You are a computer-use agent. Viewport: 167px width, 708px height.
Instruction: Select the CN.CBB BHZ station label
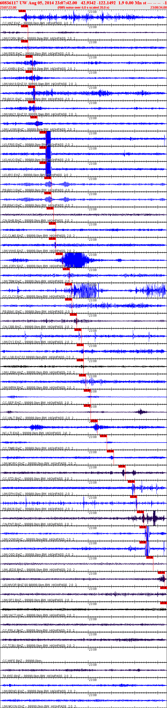[x=38, y=327]
